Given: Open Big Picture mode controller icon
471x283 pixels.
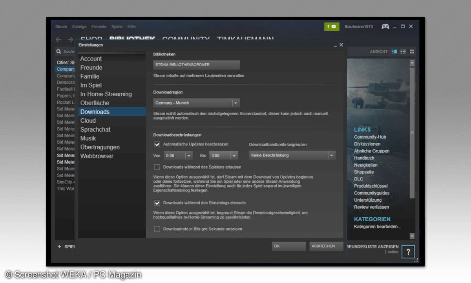Looking at the screenshot, I should point(385,27).
